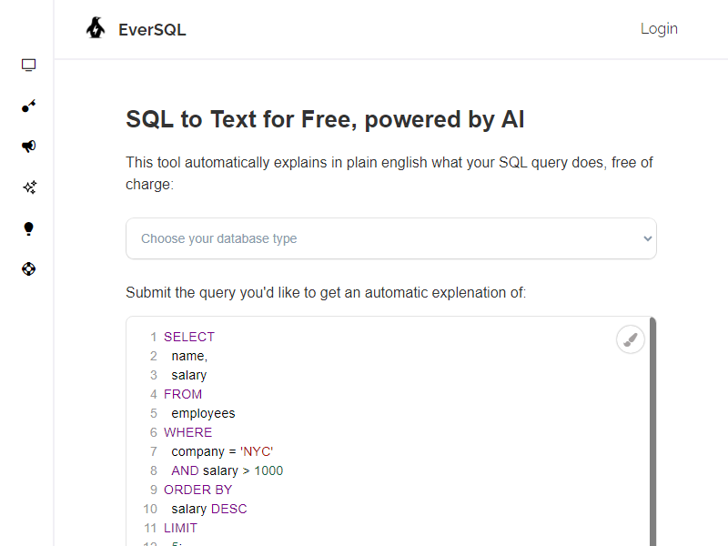Click the paintbrush format icon in editor

tap(630, 339)
